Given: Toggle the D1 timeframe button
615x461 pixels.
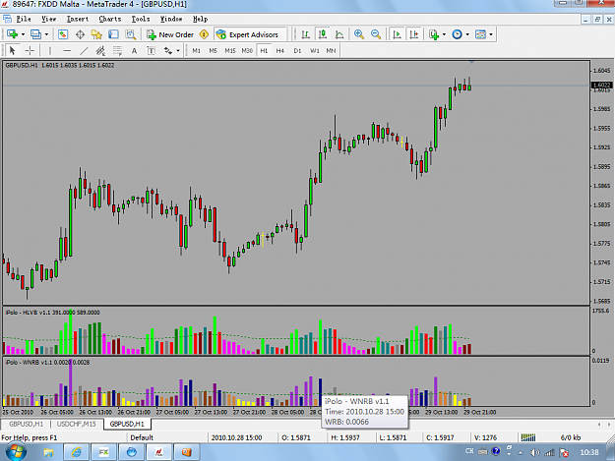Looking at the screenshot, I should [x=297, y=50].
